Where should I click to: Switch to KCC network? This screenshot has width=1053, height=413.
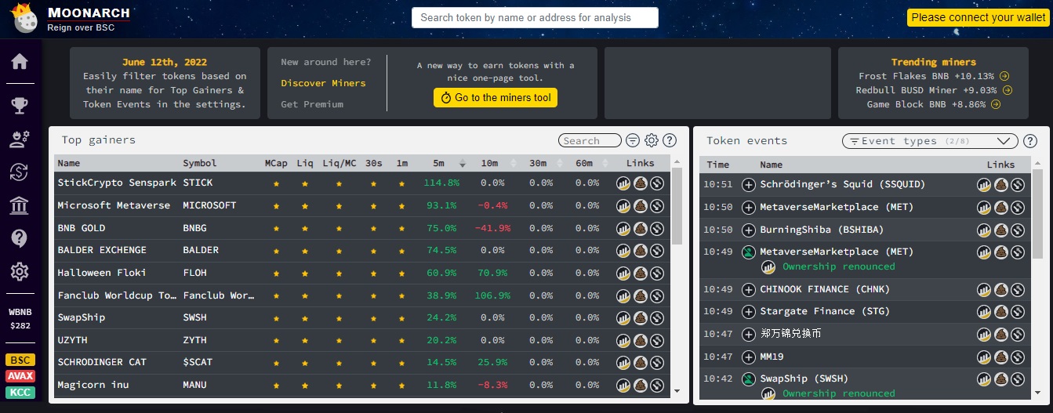[x=20, y=392]
